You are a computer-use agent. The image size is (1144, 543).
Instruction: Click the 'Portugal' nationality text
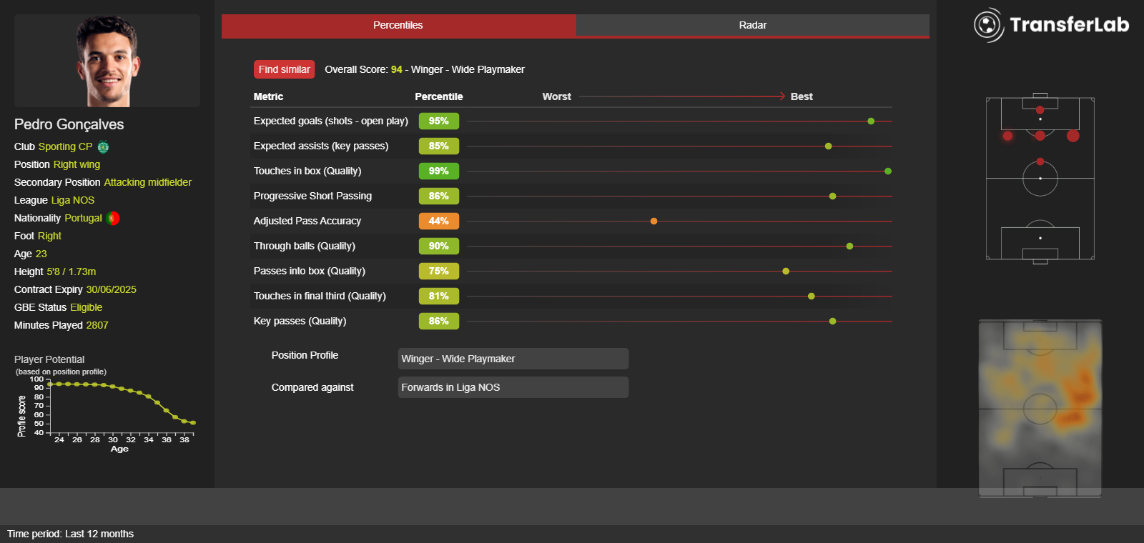point(83,218)
